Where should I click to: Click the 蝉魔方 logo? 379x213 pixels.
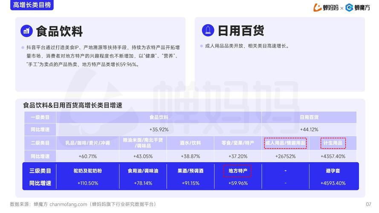tap(358, 8)
